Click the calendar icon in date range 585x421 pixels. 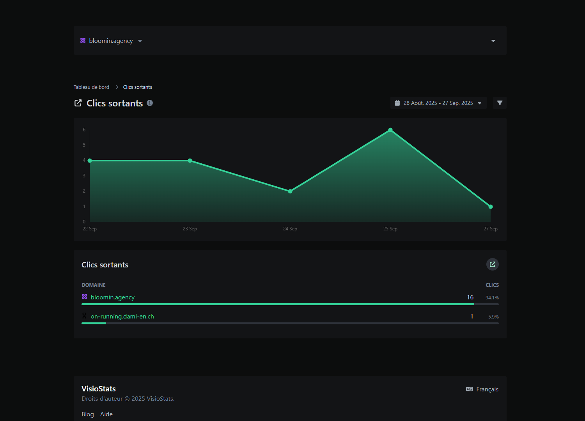(397, 103)
